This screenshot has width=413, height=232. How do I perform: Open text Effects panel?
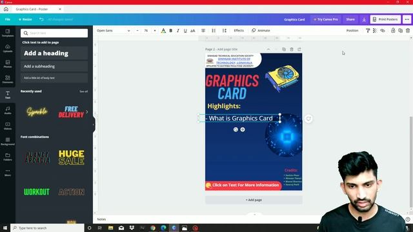coord(239,30)
